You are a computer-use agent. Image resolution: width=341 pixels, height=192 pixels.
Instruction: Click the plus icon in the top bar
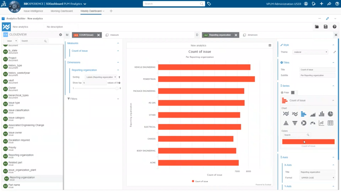pos(321,4)
